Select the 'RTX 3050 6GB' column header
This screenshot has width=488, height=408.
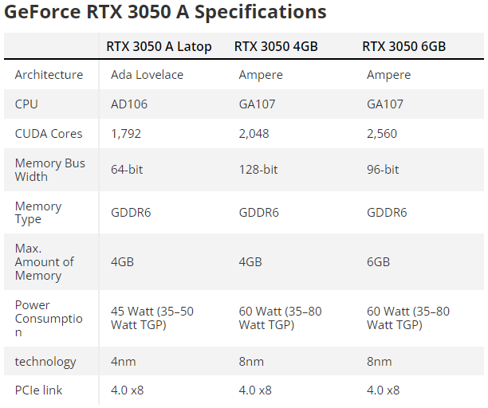(x=403, y=46)
